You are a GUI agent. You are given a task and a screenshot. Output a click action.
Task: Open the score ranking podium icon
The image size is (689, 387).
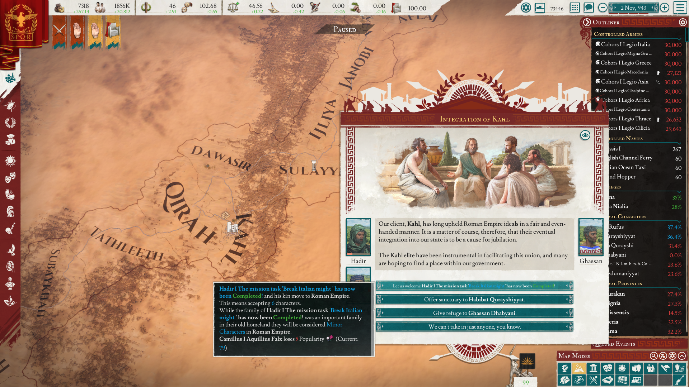[x=540, y=8]
